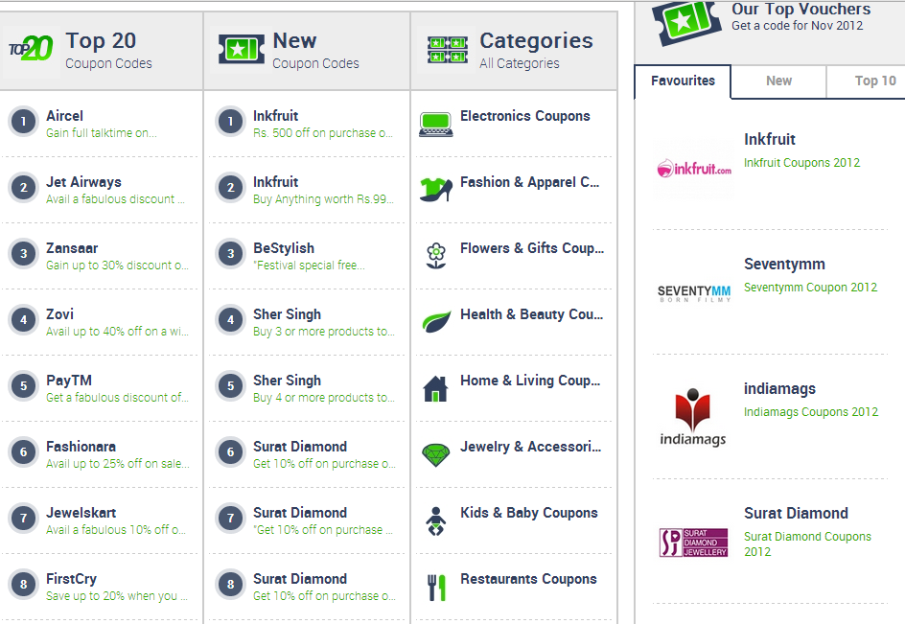The height and width of the screenshot is (624, 905).
Task: Select the Favourites tab
Action: click(x=683, y=81)
